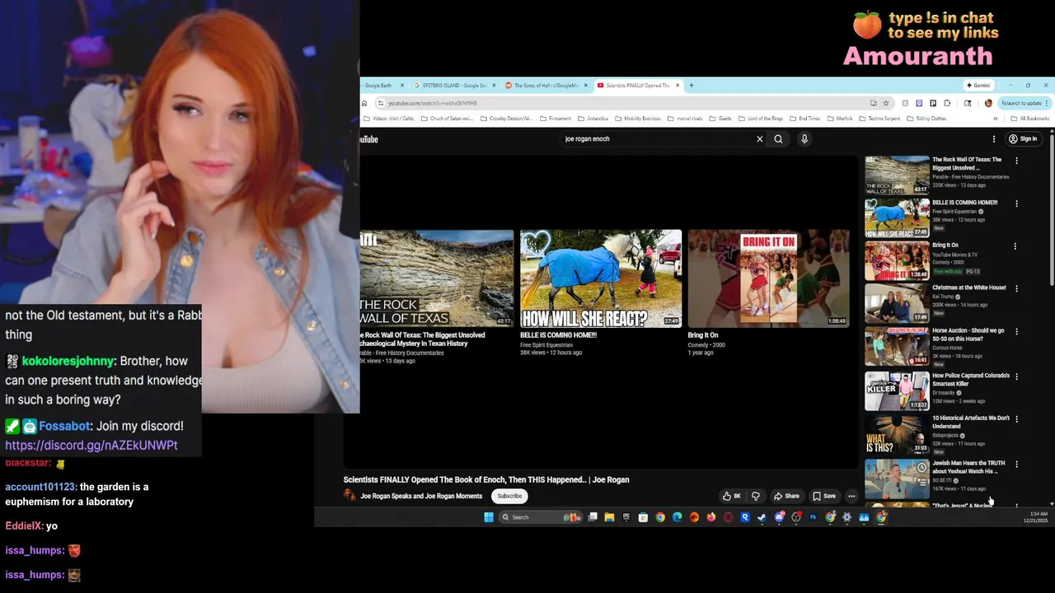The image size is (1055, 593).
Task: Open Photoshop from the taskbar
Action: point(813,517)
